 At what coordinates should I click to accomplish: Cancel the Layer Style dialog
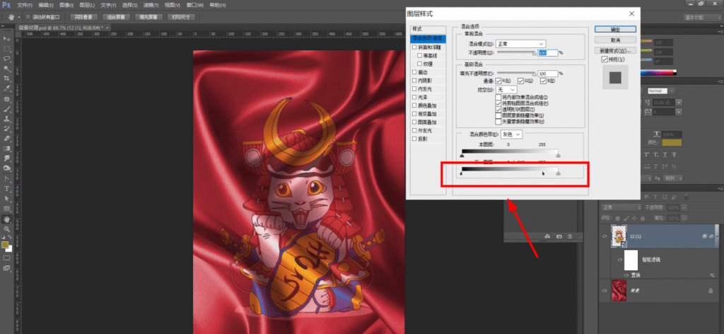pyautogui.click(x=615, y=40)
